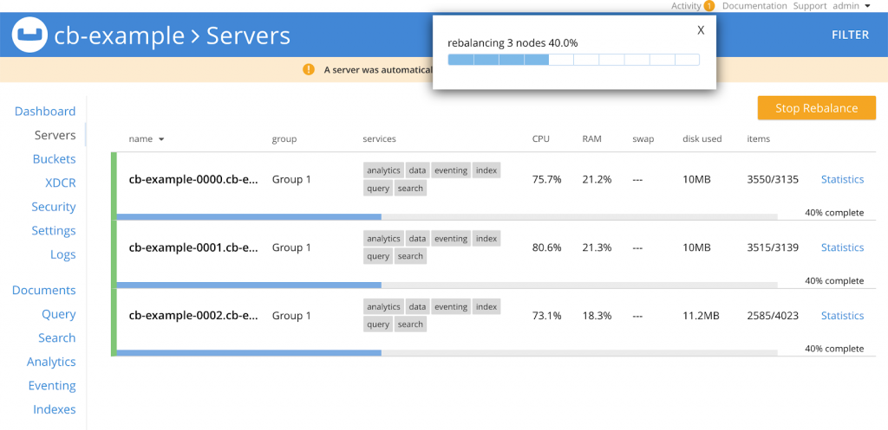
Task: Navigate to the Eventing page
Action: pyautogui.click(x=52, y=386)
